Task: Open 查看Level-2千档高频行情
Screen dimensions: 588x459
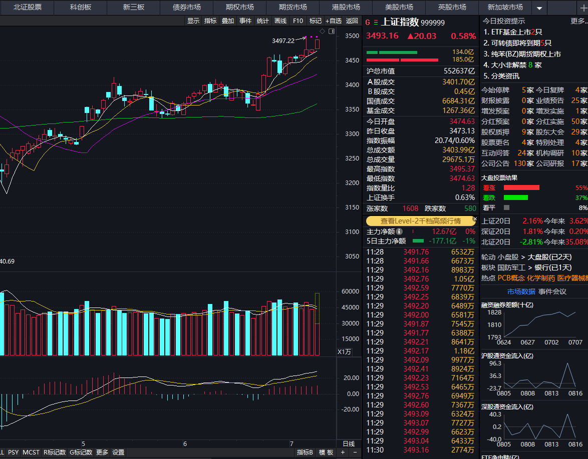Action: point(421,220)
